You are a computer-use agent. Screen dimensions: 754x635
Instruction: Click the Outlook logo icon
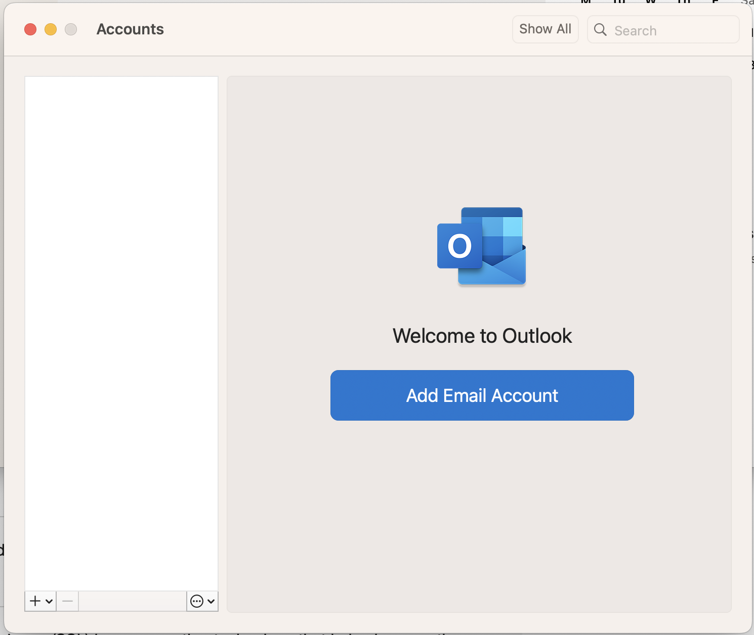point(482,246)
